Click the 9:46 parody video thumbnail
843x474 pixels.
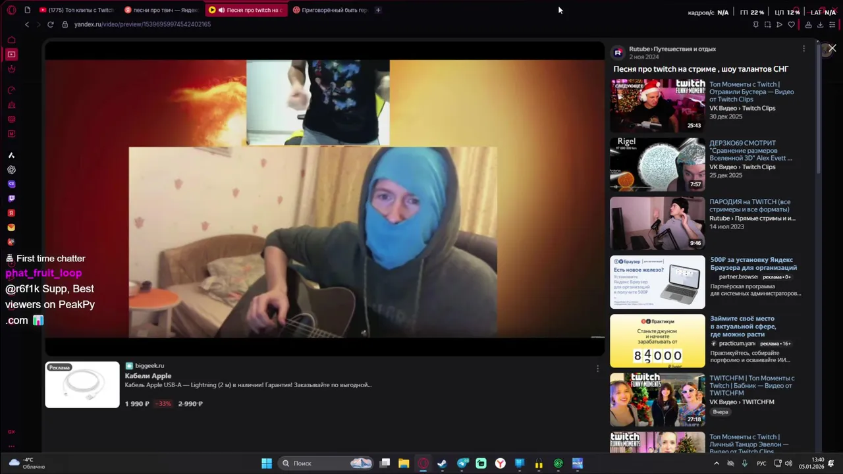657,223
